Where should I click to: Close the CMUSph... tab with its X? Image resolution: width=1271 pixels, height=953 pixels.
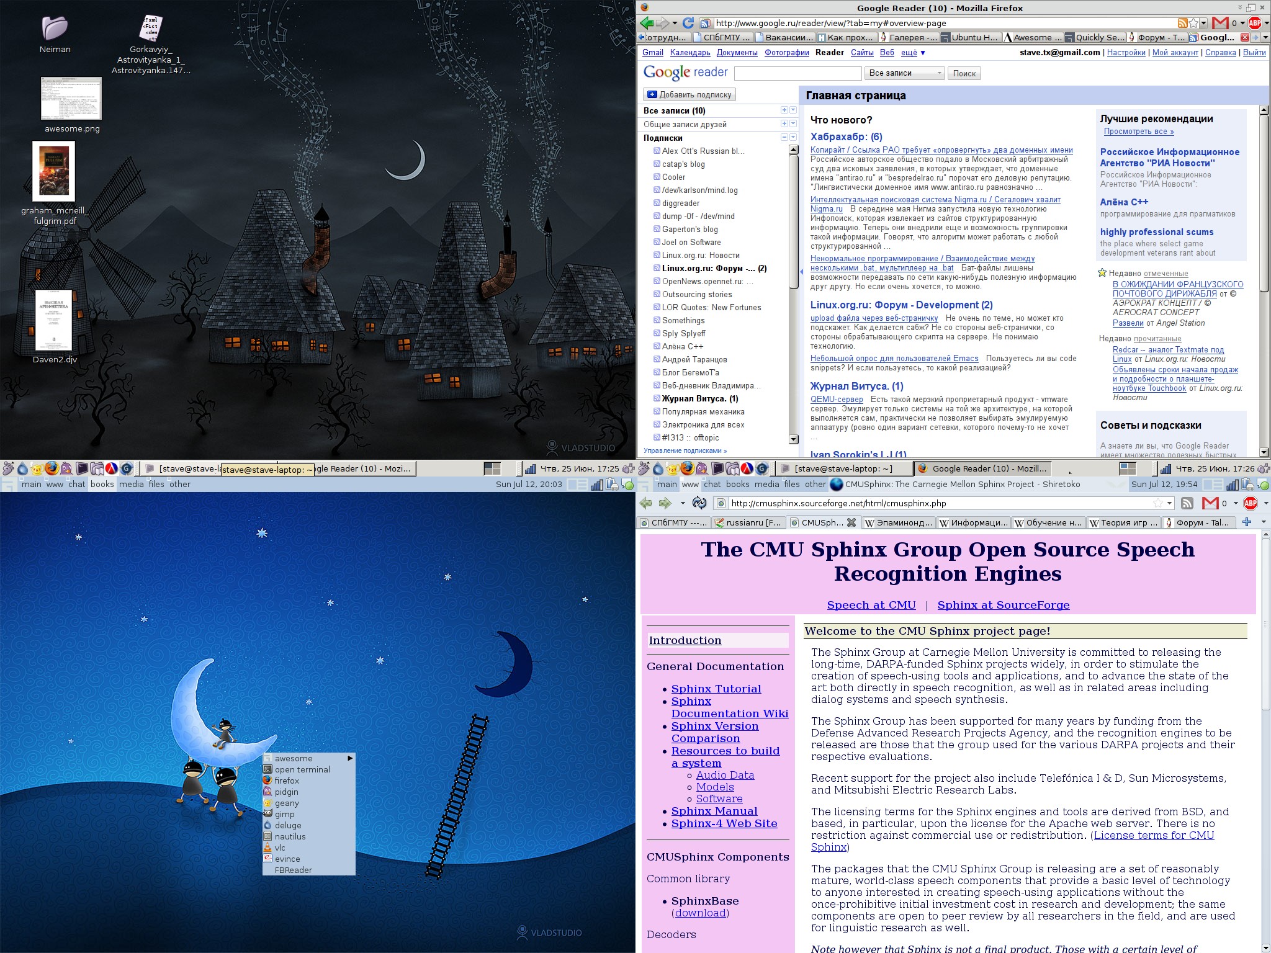pos(852,522)
